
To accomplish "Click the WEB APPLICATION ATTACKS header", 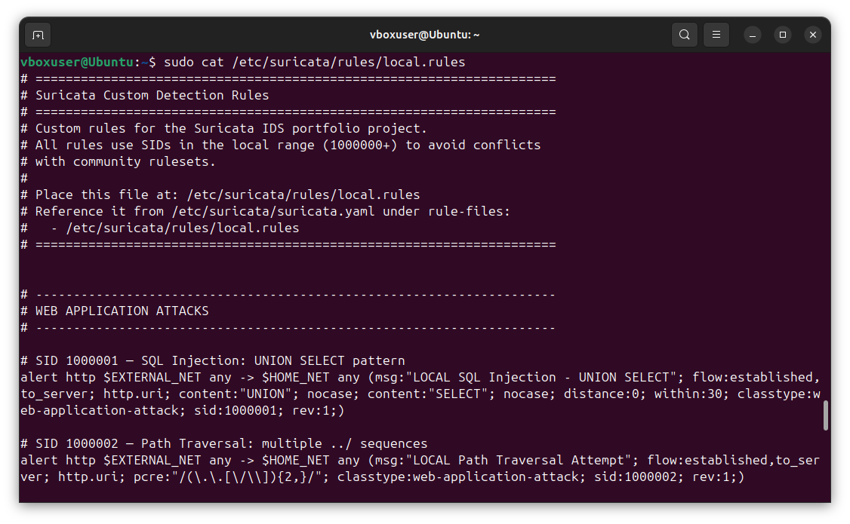I will (121, 310).
